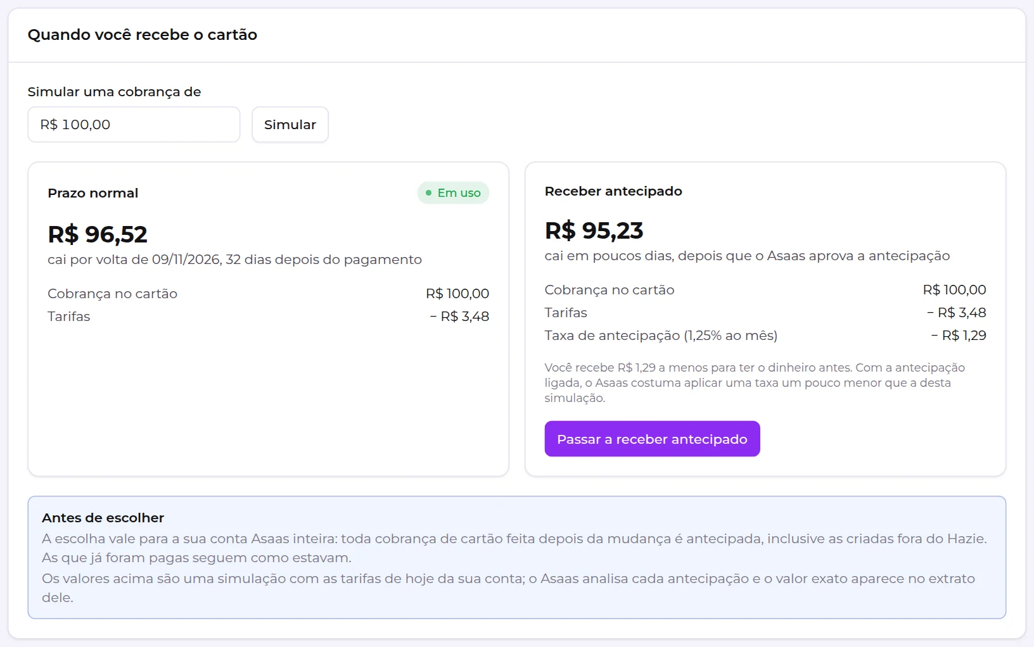Click paragraph starting A escolha vale para

click(514, 548)
